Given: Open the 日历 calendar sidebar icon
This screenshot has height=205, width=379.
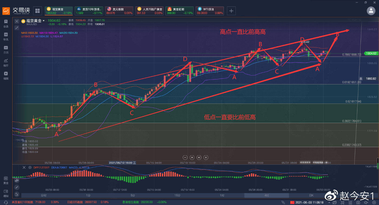Looking at the screenshot, I should click(6, 49).
